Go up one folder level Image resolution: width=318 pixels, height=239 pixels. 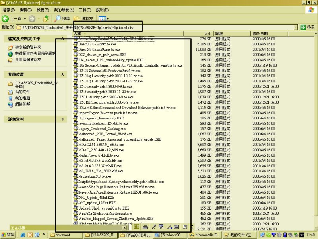point(47,19)
